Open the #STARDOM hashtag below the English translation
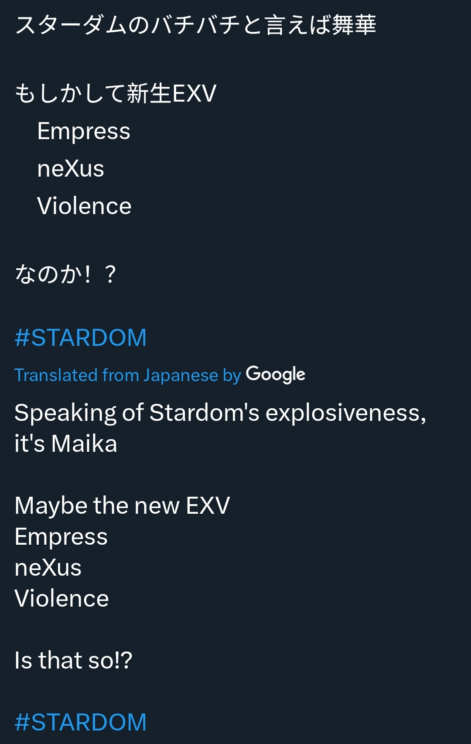The image size is (471, 744). point(81,722)
